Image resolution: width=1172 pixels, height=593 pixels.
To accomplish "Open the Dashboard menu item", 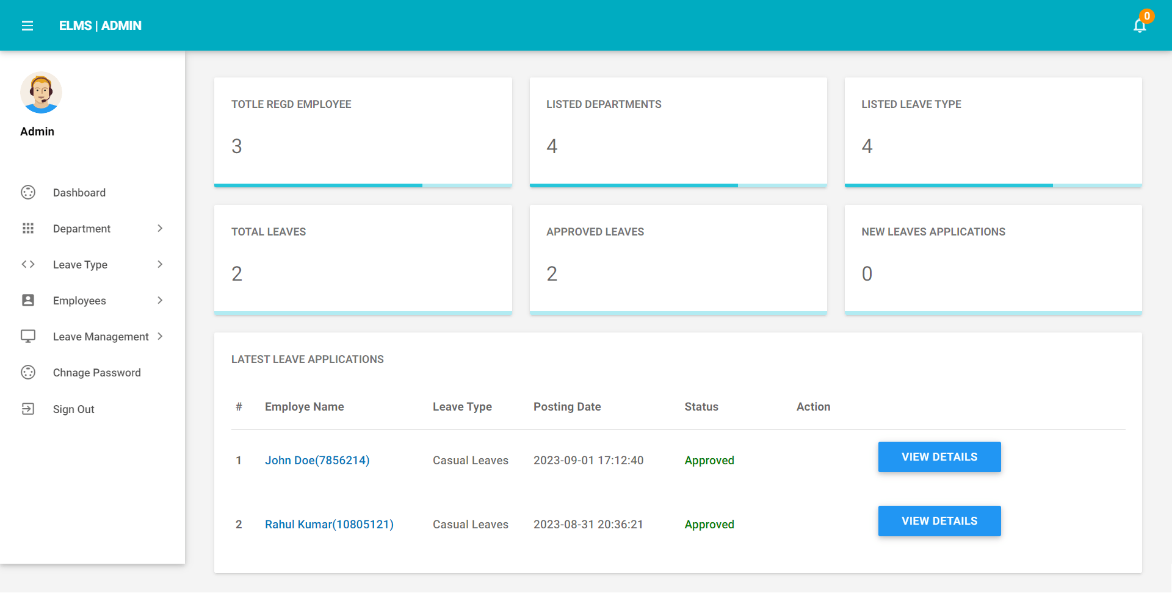I will tap(79, 192).
